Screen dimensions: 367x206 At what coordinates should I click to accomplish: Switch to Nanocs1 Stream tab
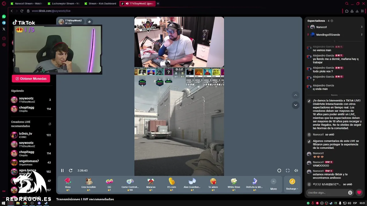pyautogui.click(x=26, y=3)
